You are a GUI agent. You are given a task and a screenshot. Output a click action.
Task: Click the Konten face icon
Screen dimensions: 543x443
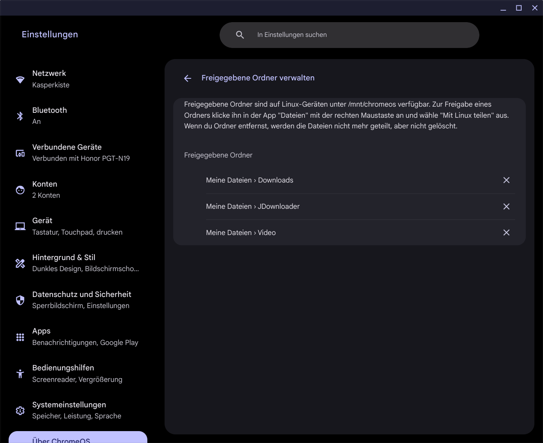click(20, 190)
